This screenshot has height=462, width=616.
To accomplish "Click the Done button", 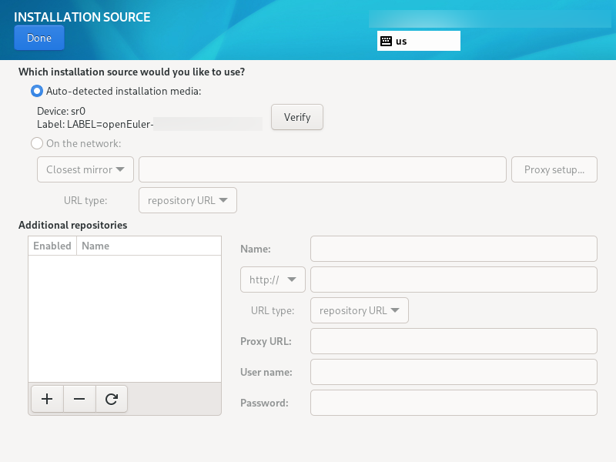I will [39, 38].
